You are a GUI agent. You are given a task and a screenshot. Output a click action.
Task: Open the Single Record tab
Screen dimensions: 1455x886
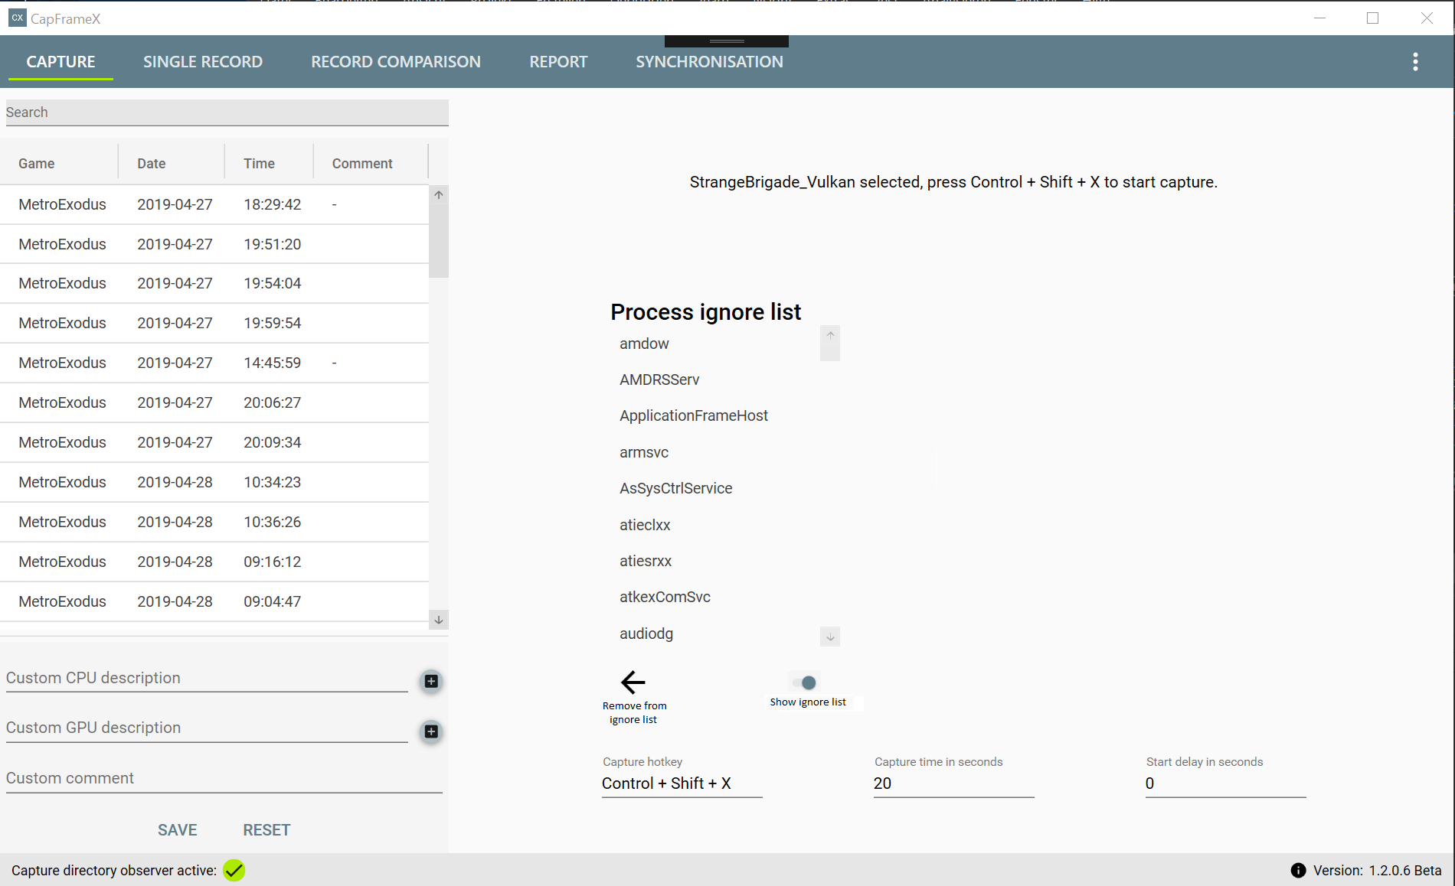tap(203, 62)
